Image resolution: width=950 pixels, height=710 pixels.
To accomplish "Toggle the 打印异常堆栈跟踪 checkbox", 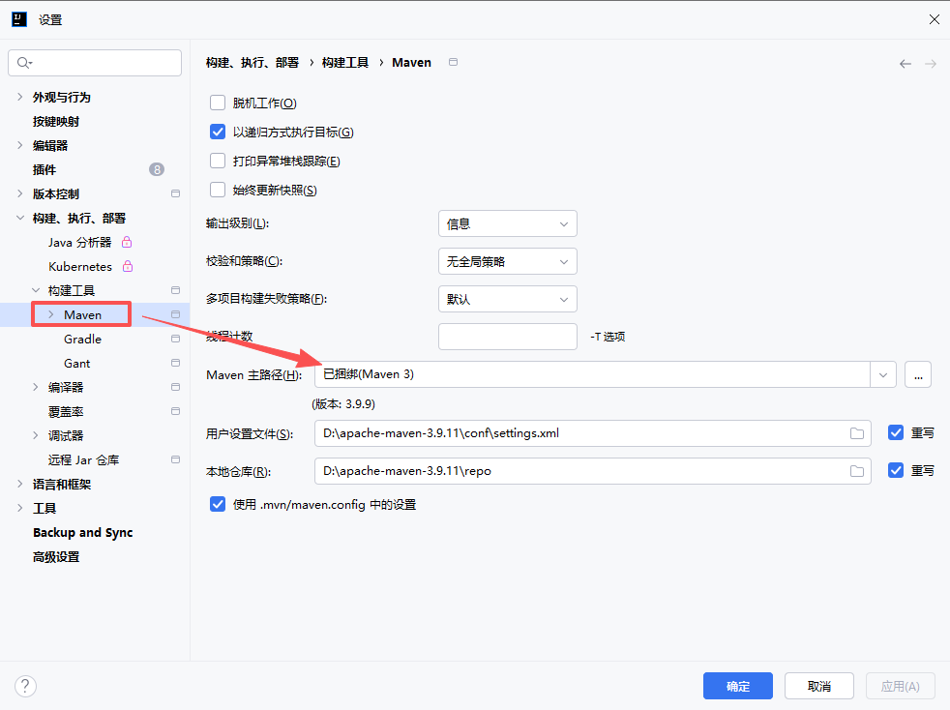I will click(218, 162).
